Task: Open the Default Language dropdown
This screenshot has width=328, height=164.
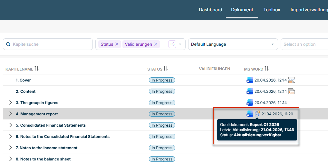Action: coord(233,44)
